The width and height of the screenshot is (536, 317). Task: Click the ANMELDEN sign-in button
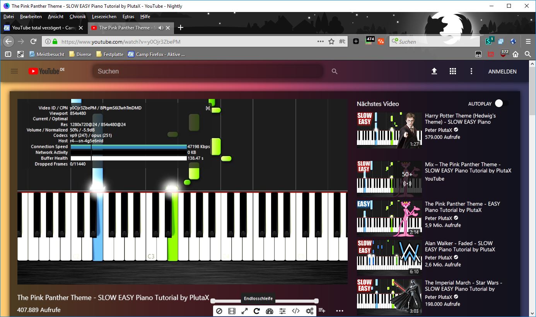[502, 72]
